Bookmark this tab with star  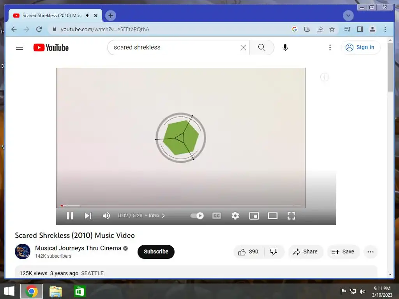(x=332, y=29)
